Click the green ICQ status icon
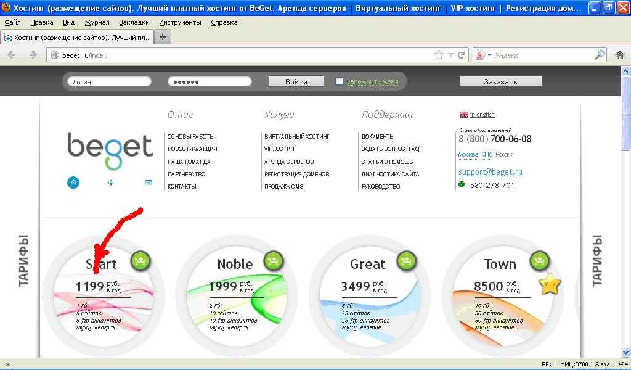The height and width of the screenshot is (370, 631). tap(462, 184)
